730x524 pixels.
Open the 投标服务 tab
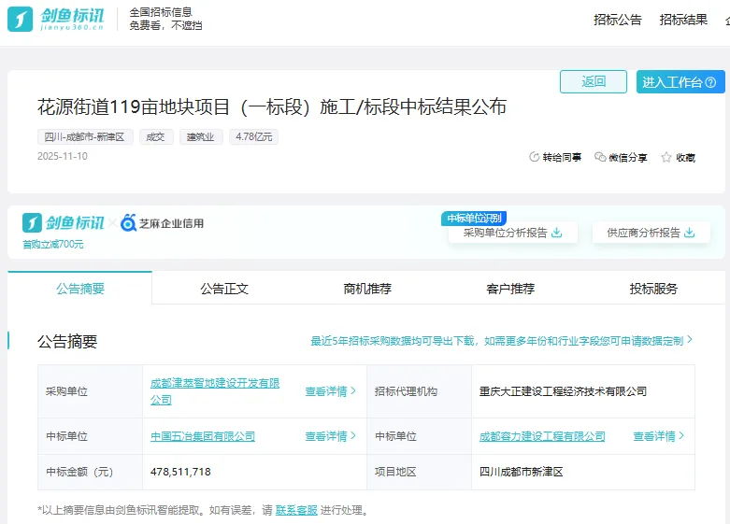point(653,289)
